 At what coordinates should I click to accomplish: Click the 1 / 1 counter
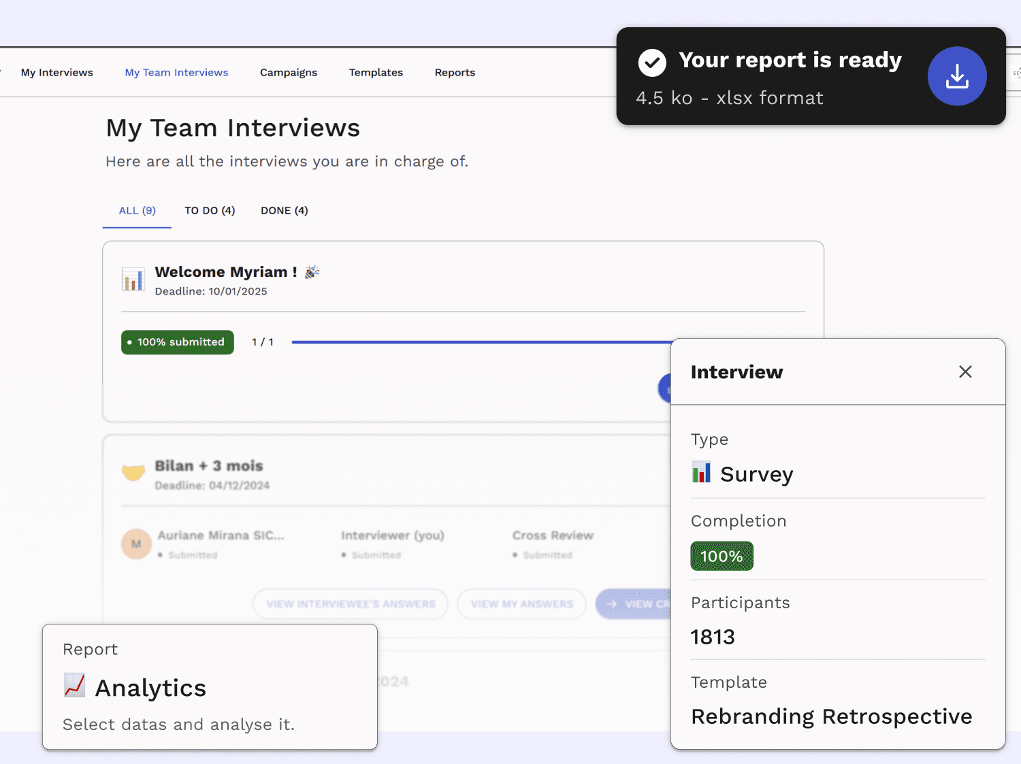click(x=263, y=342)
